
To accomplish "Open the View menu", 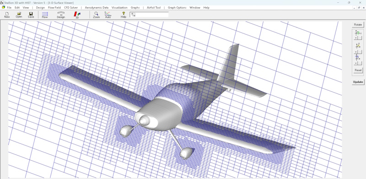I will (26, 7).
